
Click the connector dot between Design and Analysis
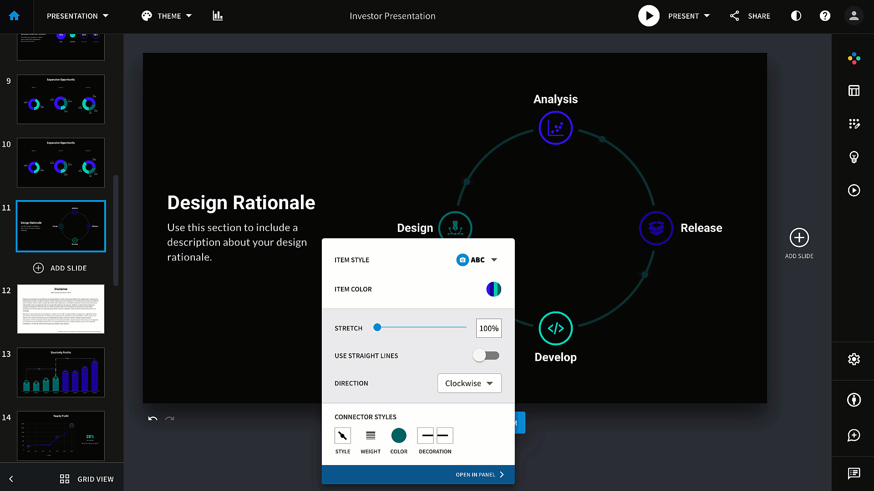(467, 181)
